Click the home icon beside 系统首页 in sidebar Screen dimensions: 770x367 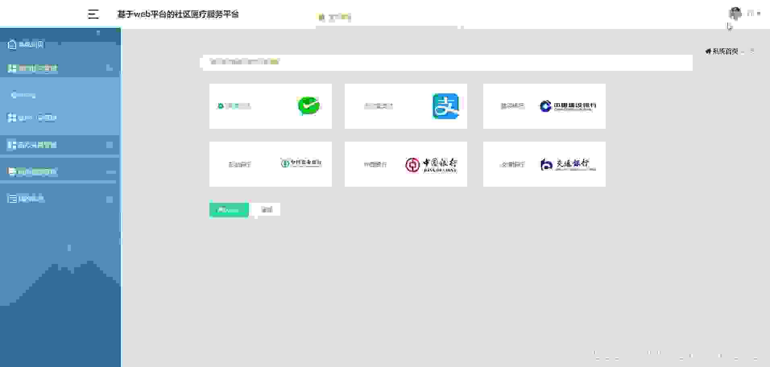tap(12, 44)
